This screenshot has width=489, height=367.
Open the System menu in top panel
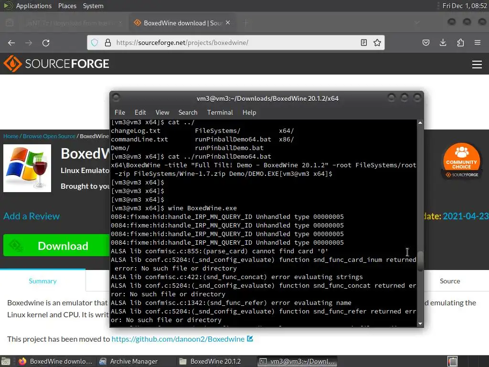93,6
